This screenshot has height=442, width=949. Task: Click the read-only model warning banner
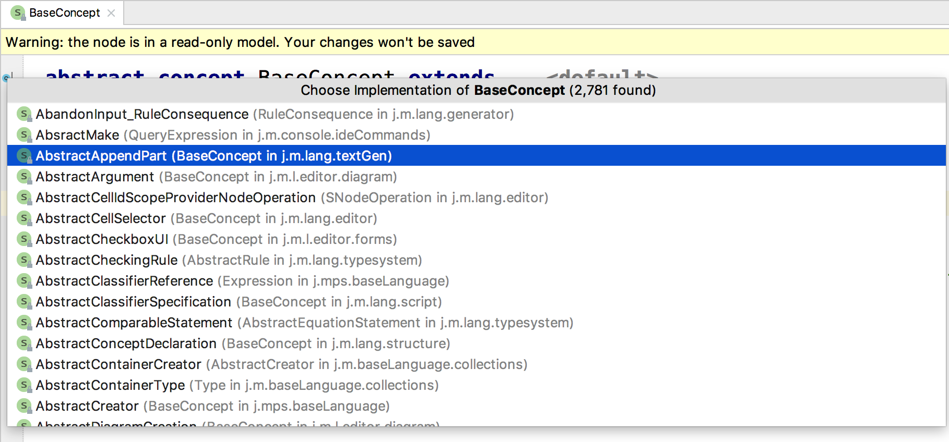tap(240, 42)
